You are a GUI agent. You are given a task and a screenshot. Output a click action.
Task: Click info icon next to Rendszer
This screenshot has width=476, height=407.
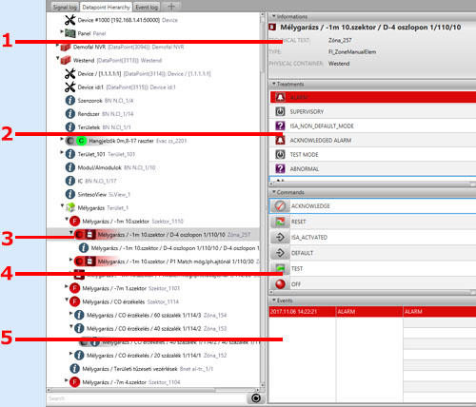(69, 114)
